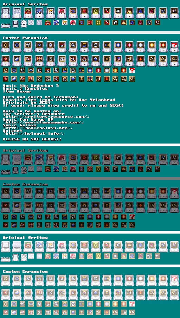180x318 pixels.
Task: Select the darkened Robotnik face monitor
Action: [28, 159]
